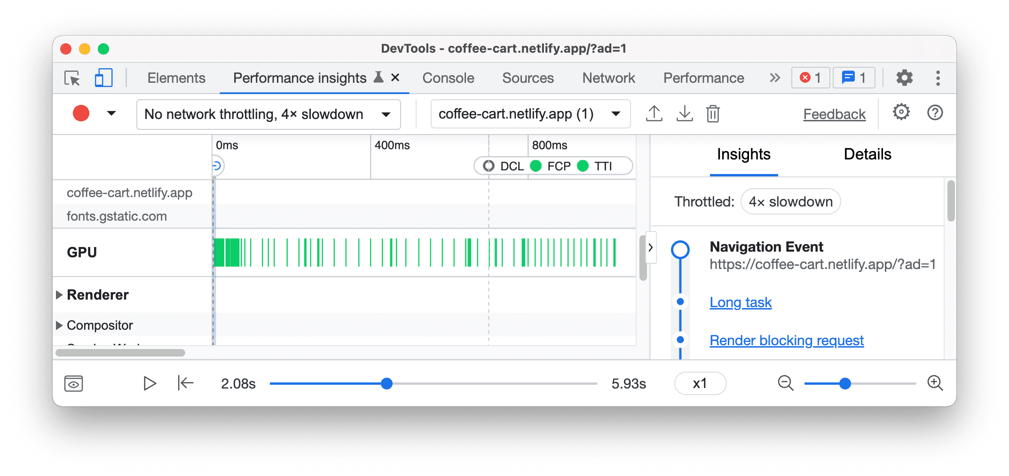Toggle the TTI marker visibility
This screenshot has width=1009, height=476.
596,166
